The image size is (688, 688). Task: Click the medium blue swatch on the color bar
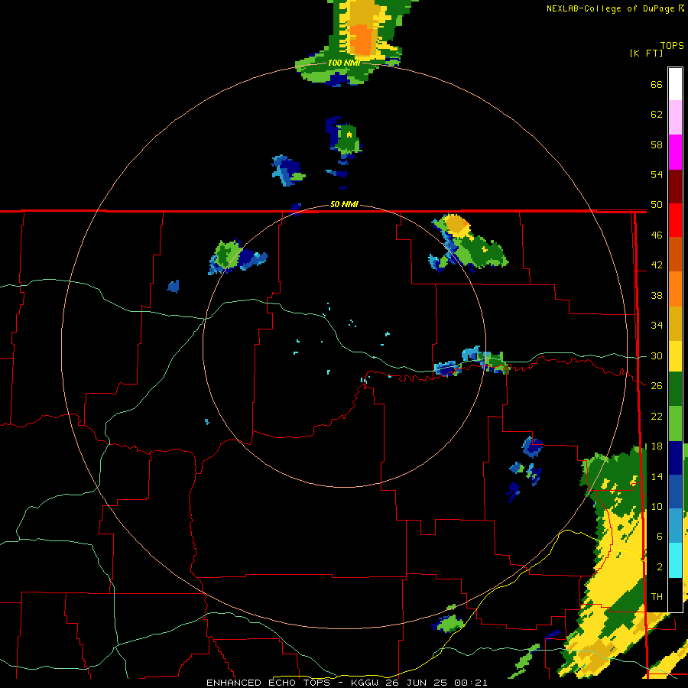click(675, 492)
